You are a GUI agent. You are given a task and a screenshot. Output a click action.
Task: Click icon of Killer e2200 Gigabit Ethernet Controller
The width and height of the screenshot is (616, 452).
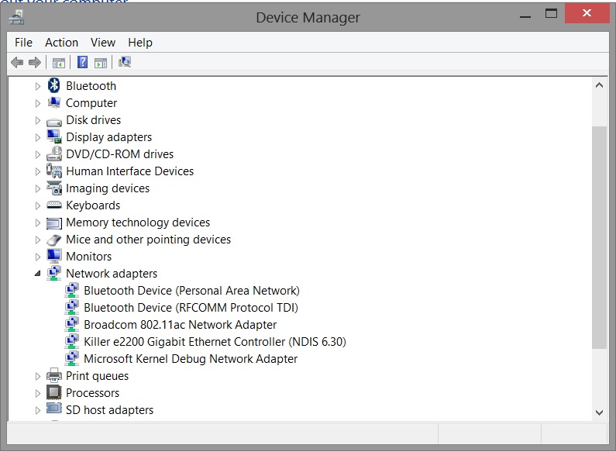72,341
